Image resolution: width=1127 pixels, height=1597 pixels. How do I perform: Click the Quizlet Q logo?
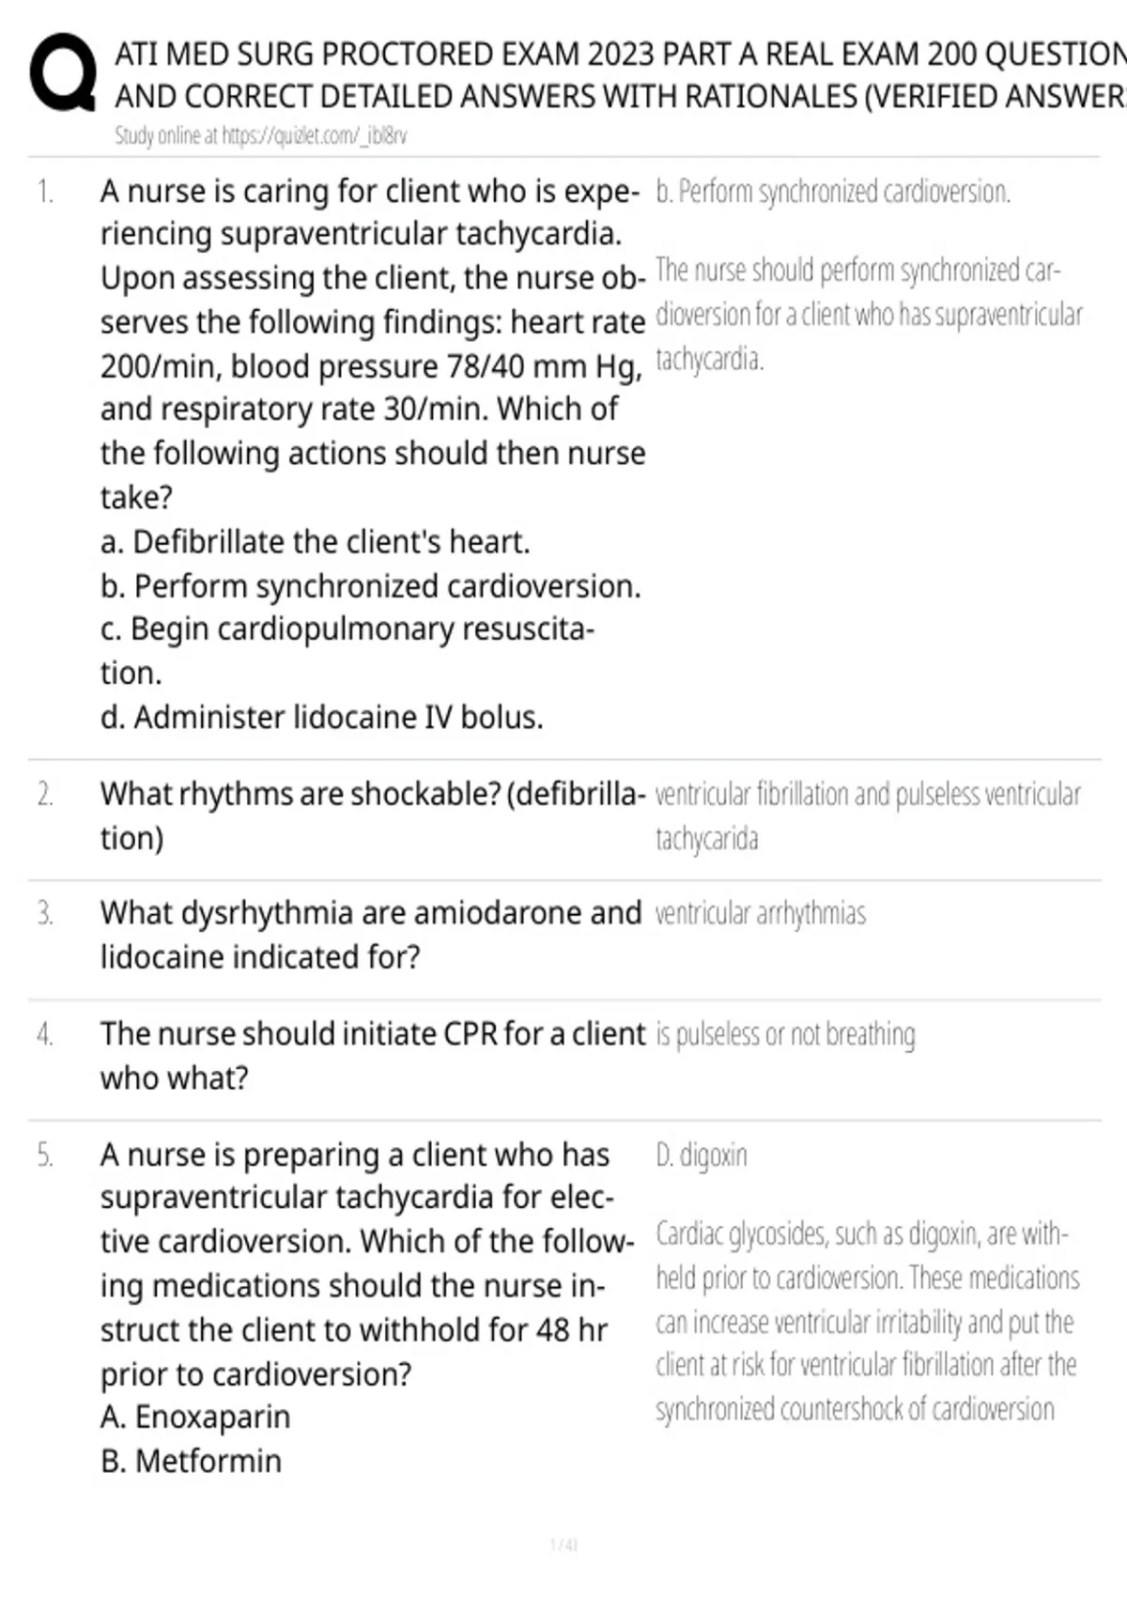(62, 73)
